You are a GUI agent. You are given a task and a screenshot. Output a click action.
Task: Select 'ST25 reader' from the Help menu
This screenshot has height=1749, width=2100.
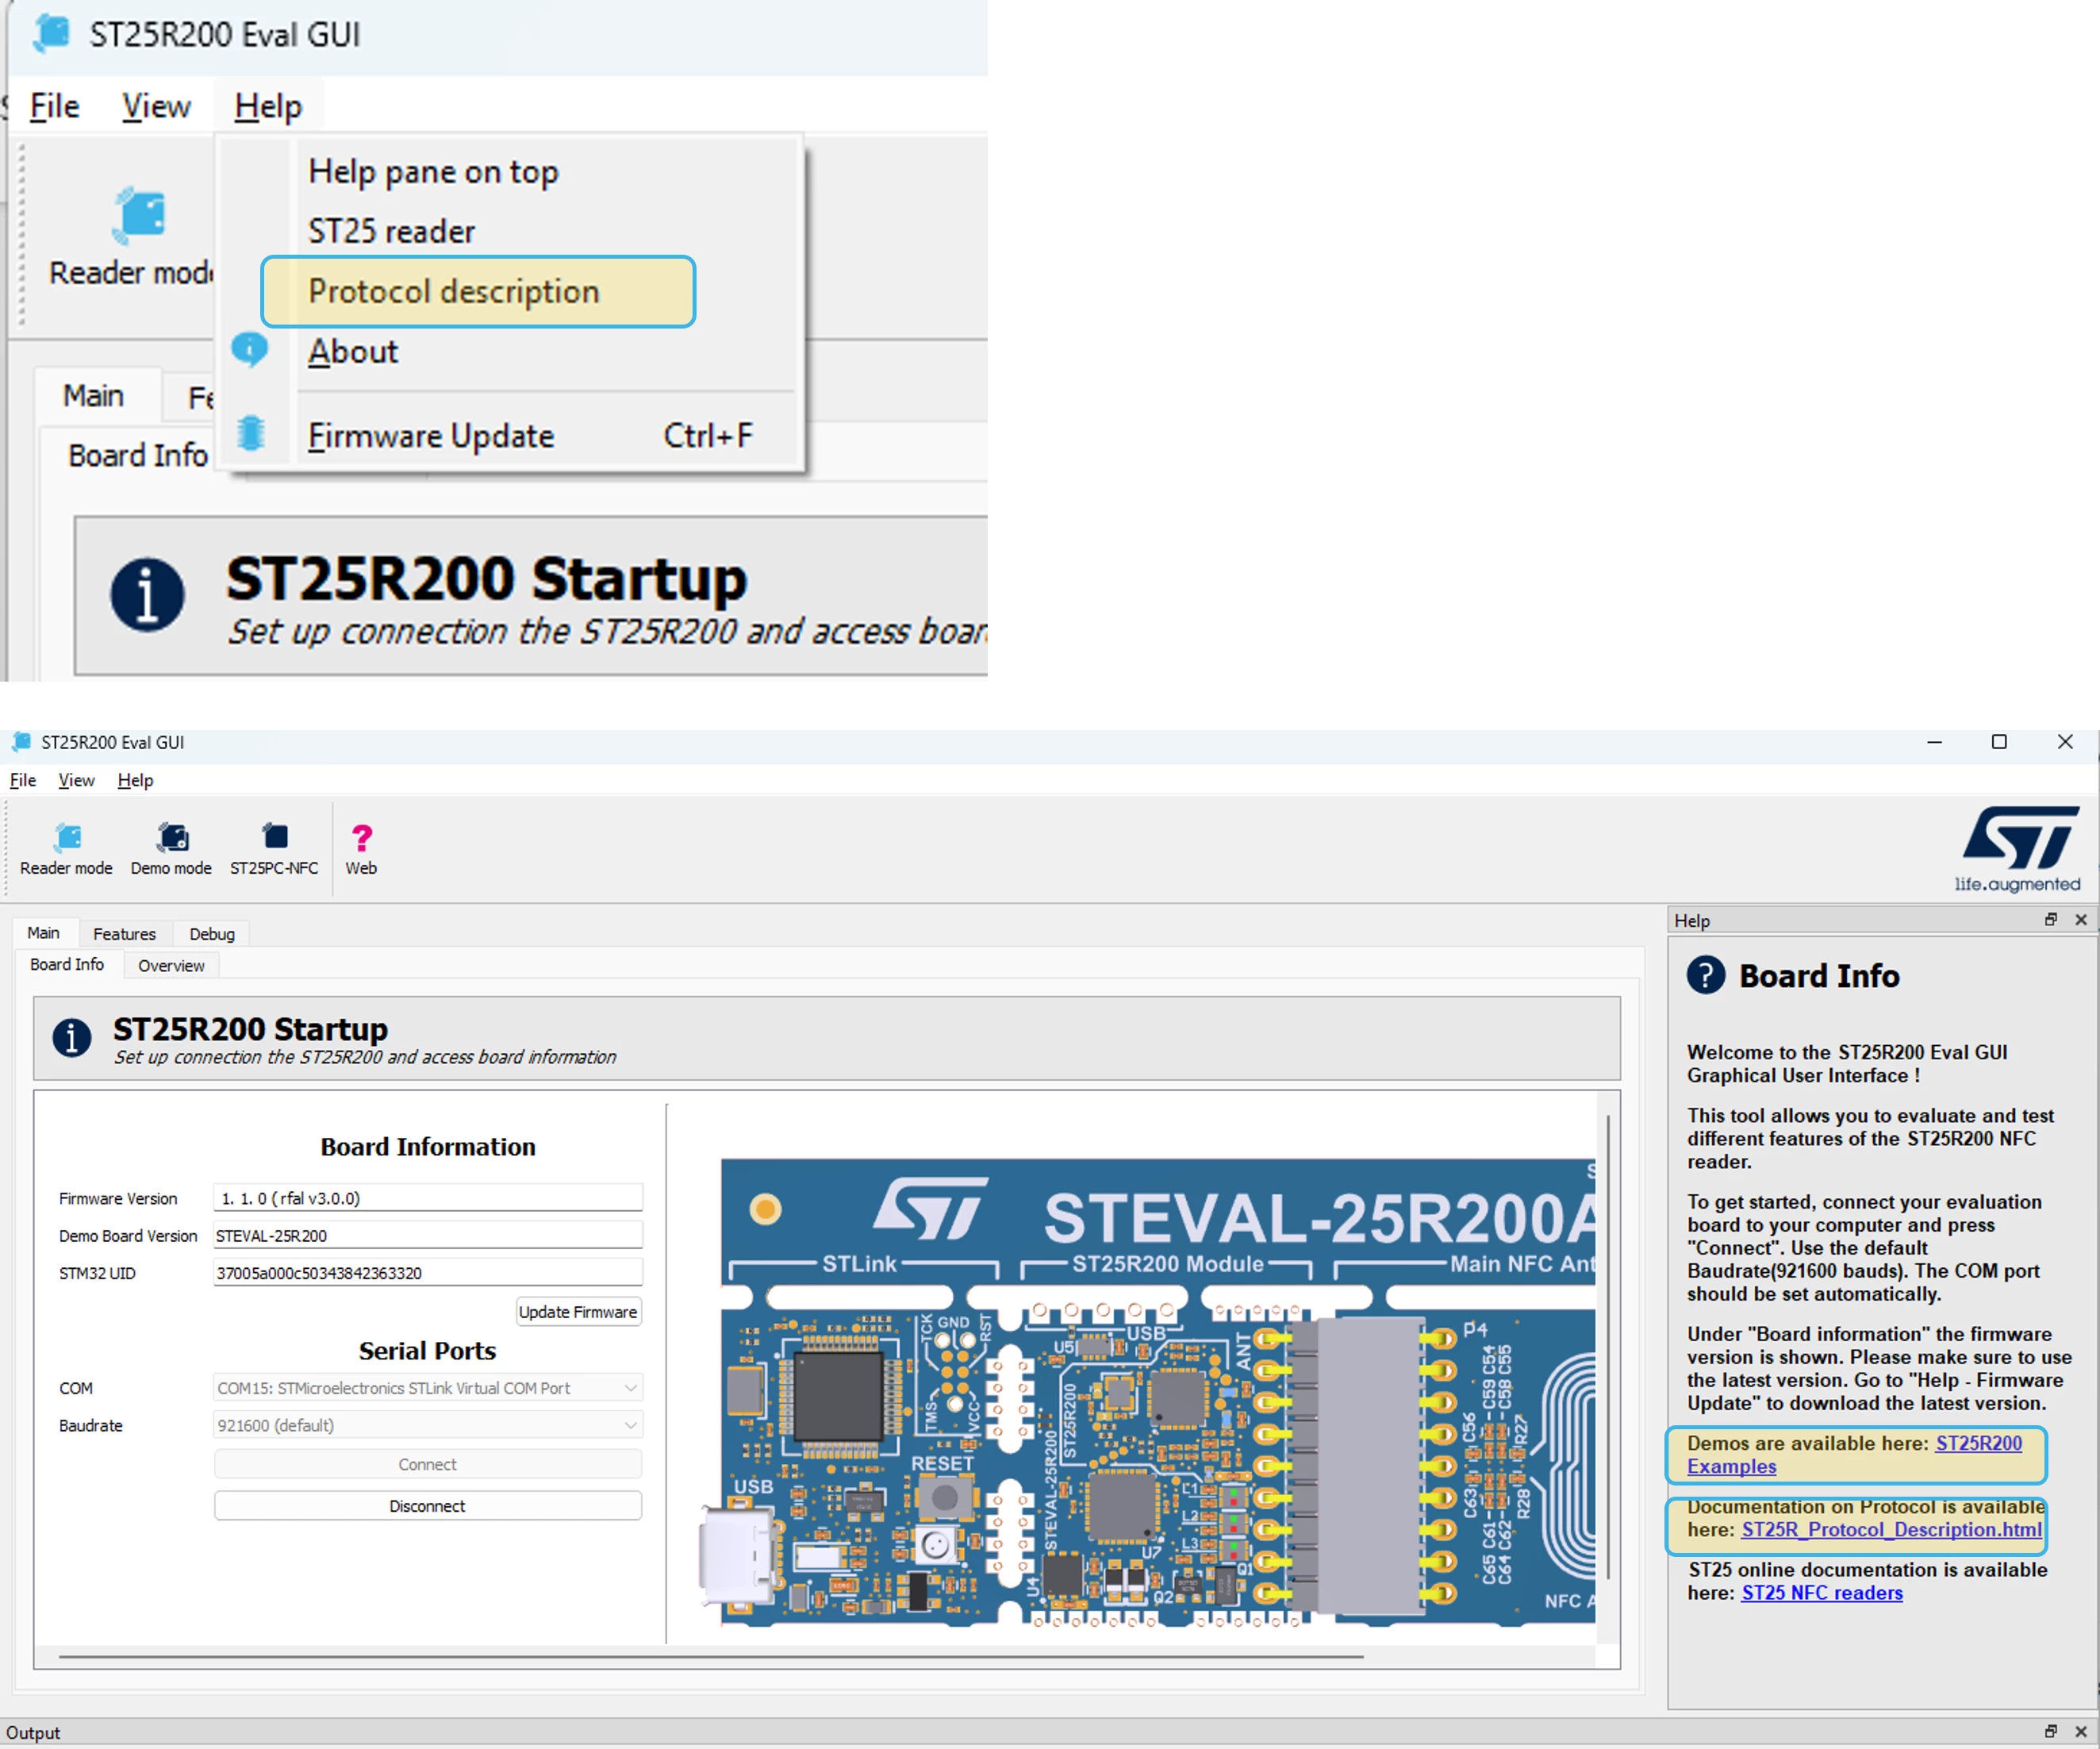(391, 231)
